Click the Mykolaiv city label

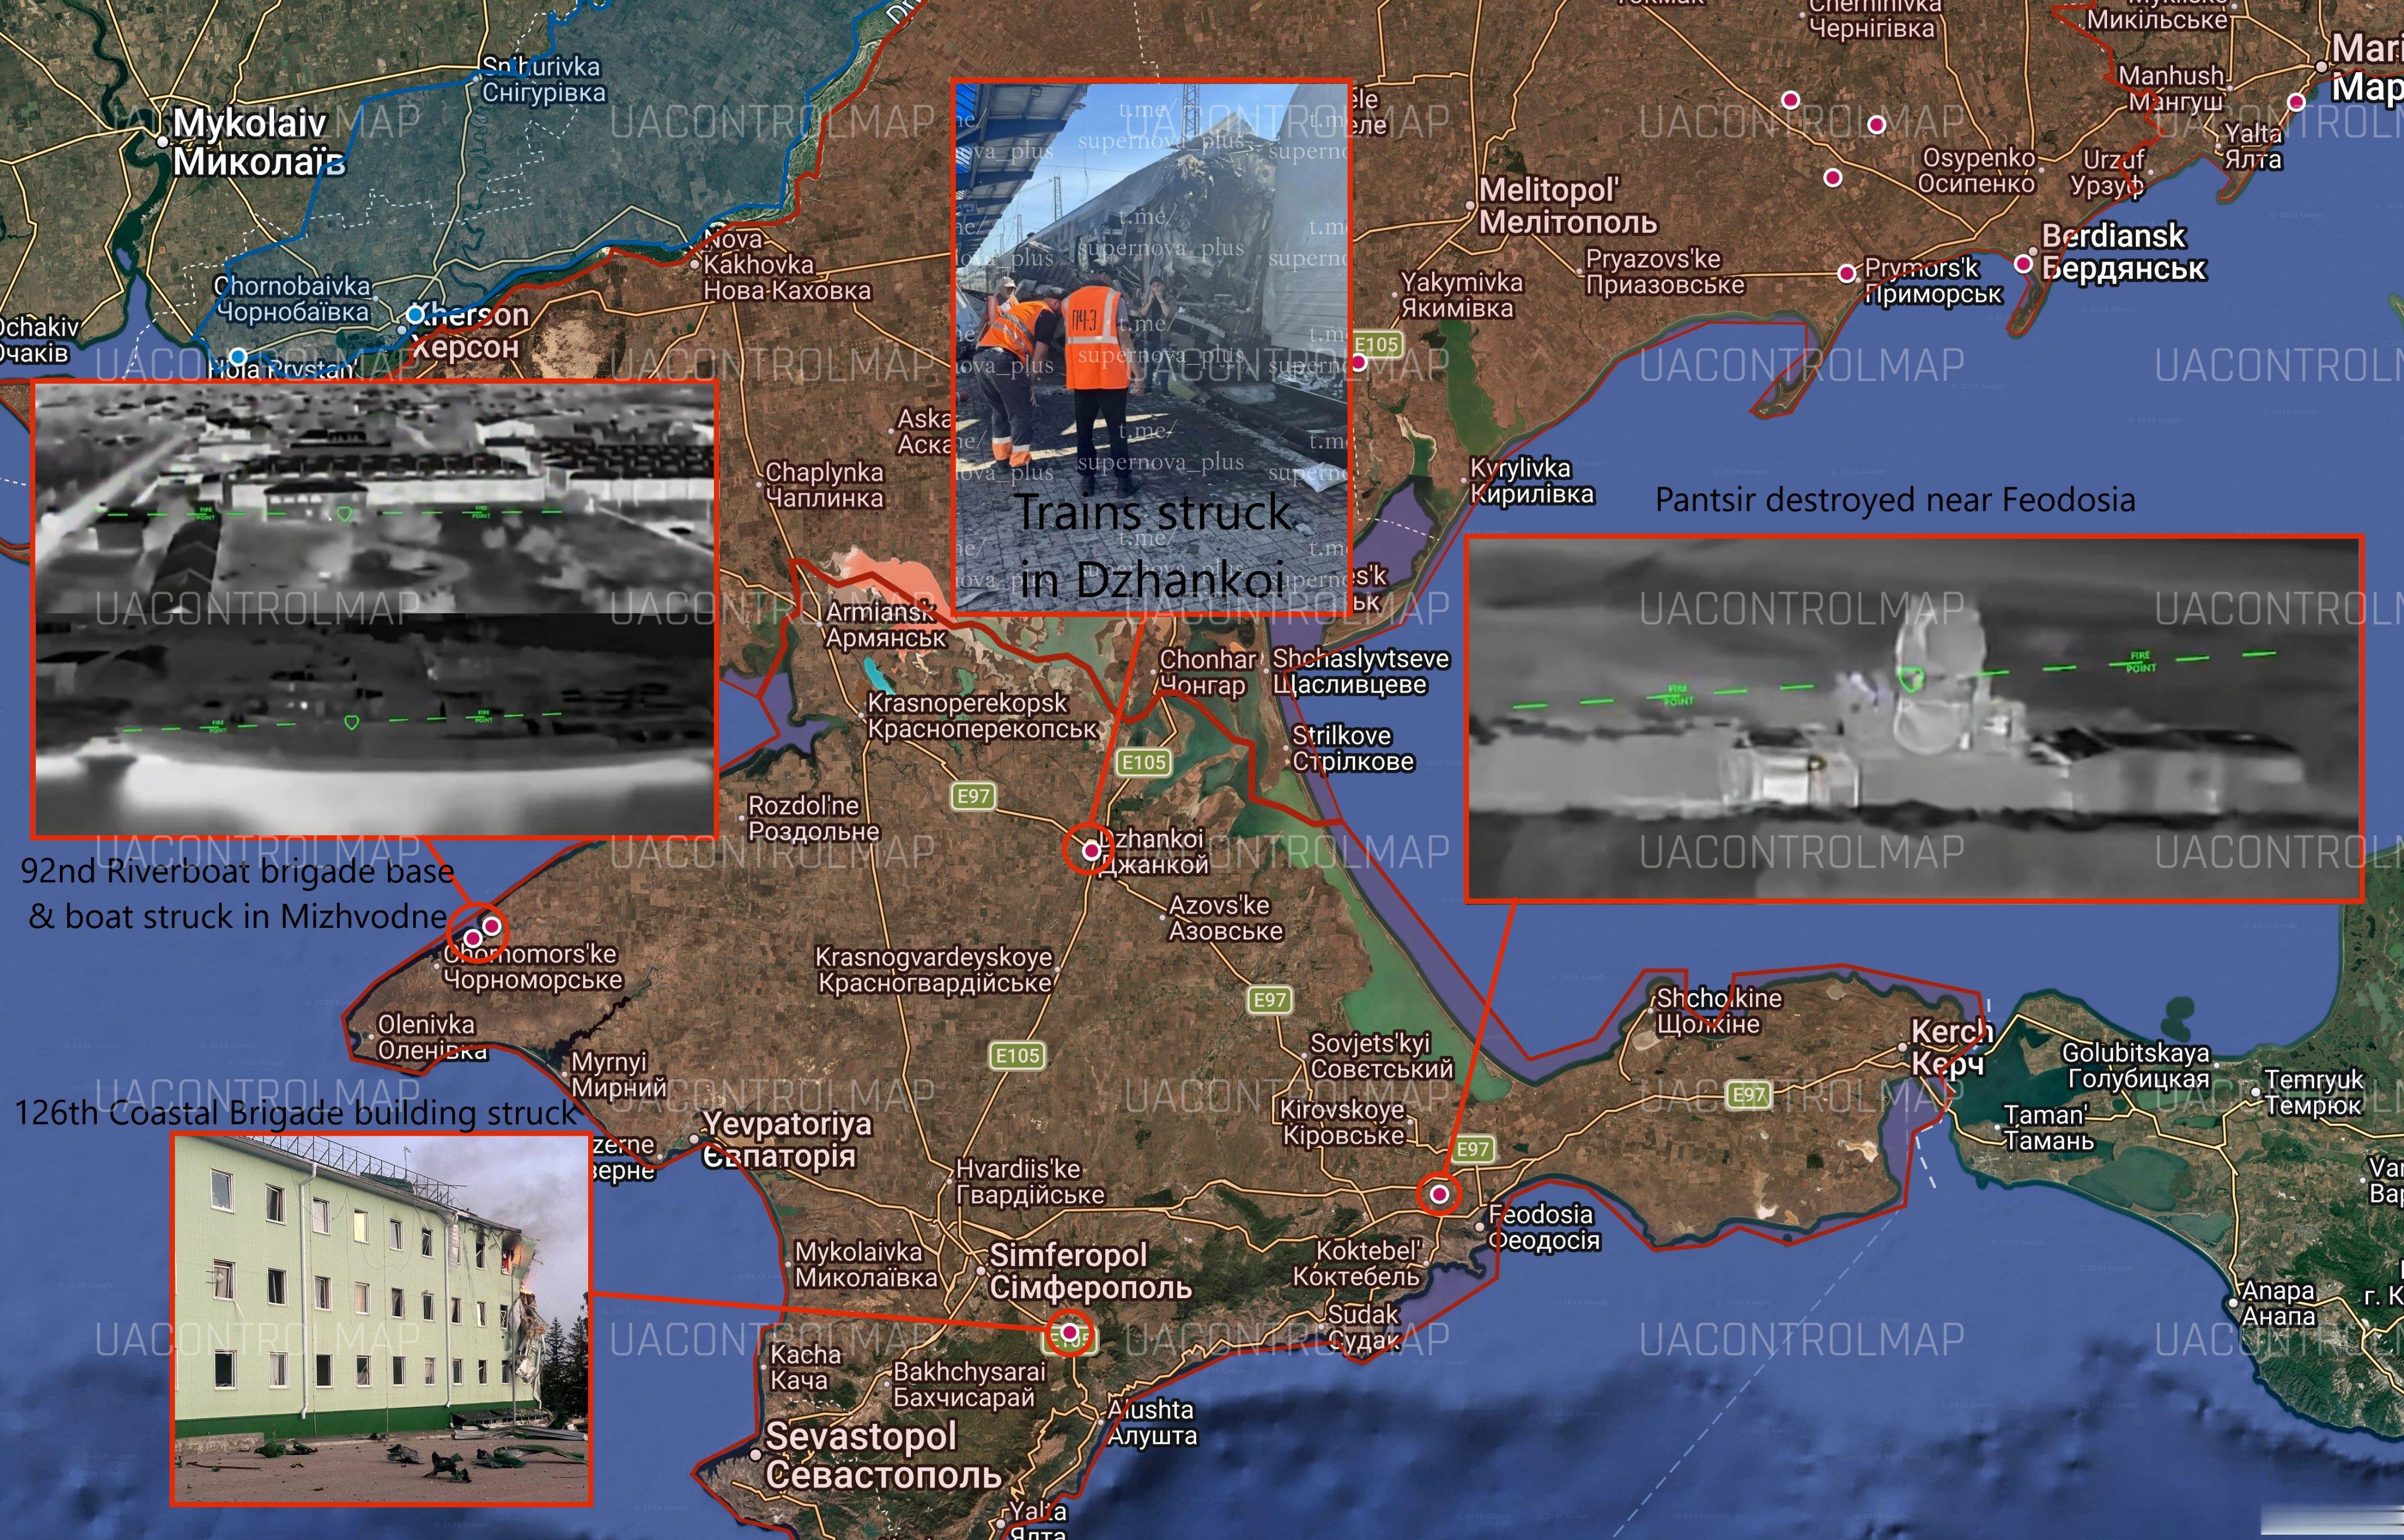click(259, 142)
